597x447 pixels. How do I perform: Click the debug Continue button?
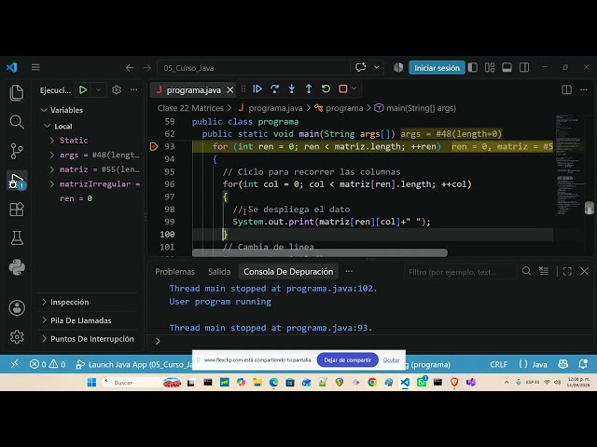(257, 89)
